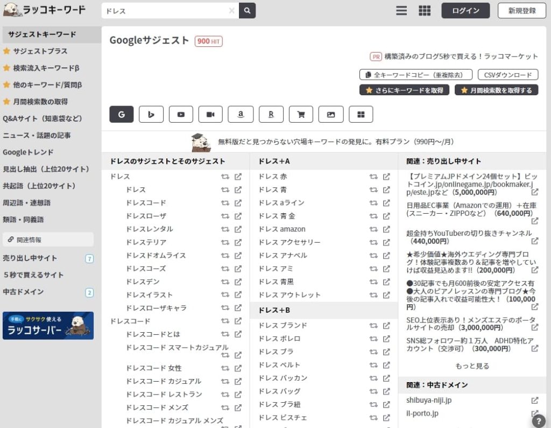The image size is (551, 428).
Task: Select the YouTube suggest source icon
Action: click(181, 114)
